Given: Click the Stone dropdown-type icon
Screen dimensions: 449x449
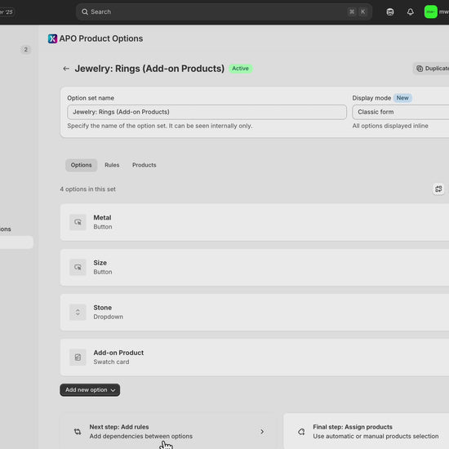Looking at the screenshot, I should tap(78, 312).
